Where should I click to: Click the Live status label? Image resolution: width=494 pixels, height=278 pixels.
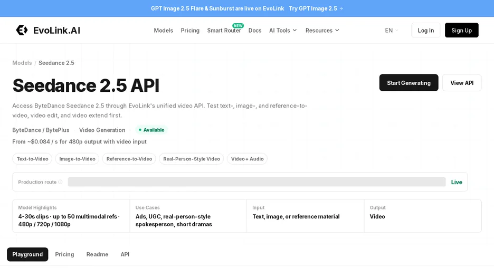tap(457, 182)
